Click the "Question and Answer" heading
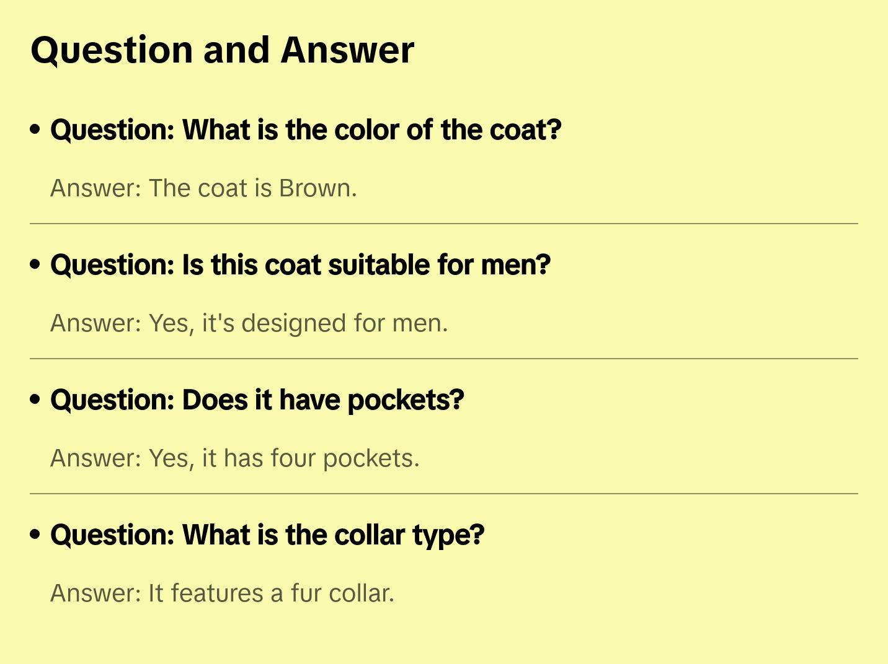The width and height of the screenshot is (888, 664). [x=222, y=50]
